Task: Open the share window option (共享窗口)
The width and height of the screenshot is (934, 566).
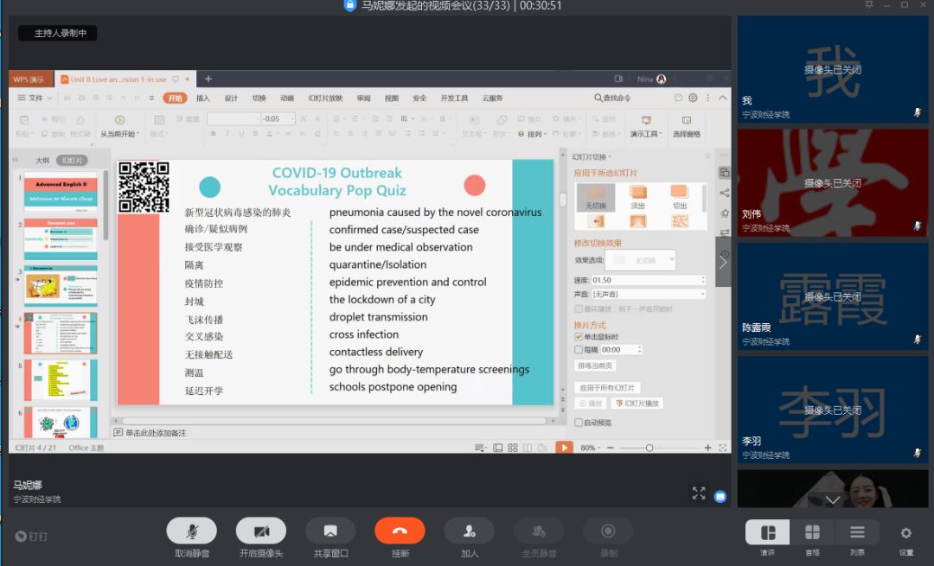Action: (x=329, y=531)
